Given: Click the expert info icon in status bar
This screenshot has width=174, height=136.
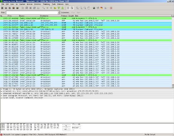Looking at the screenshot, I should point(1,135).
